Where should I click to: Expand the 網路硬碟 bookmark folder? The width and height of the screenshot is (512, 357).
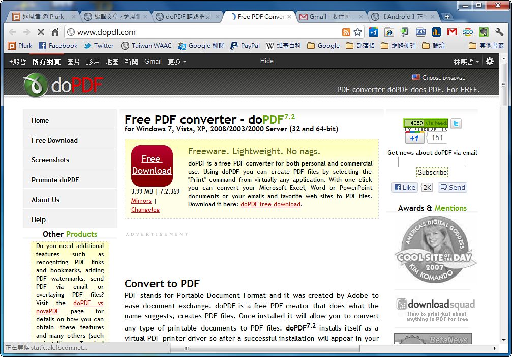click(399, 46)
